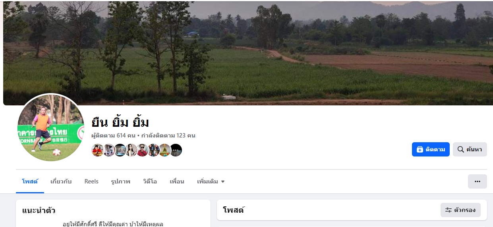Go to the วิดีโอ tab
The image size is (493, 227).
click(x=150, y=181)
